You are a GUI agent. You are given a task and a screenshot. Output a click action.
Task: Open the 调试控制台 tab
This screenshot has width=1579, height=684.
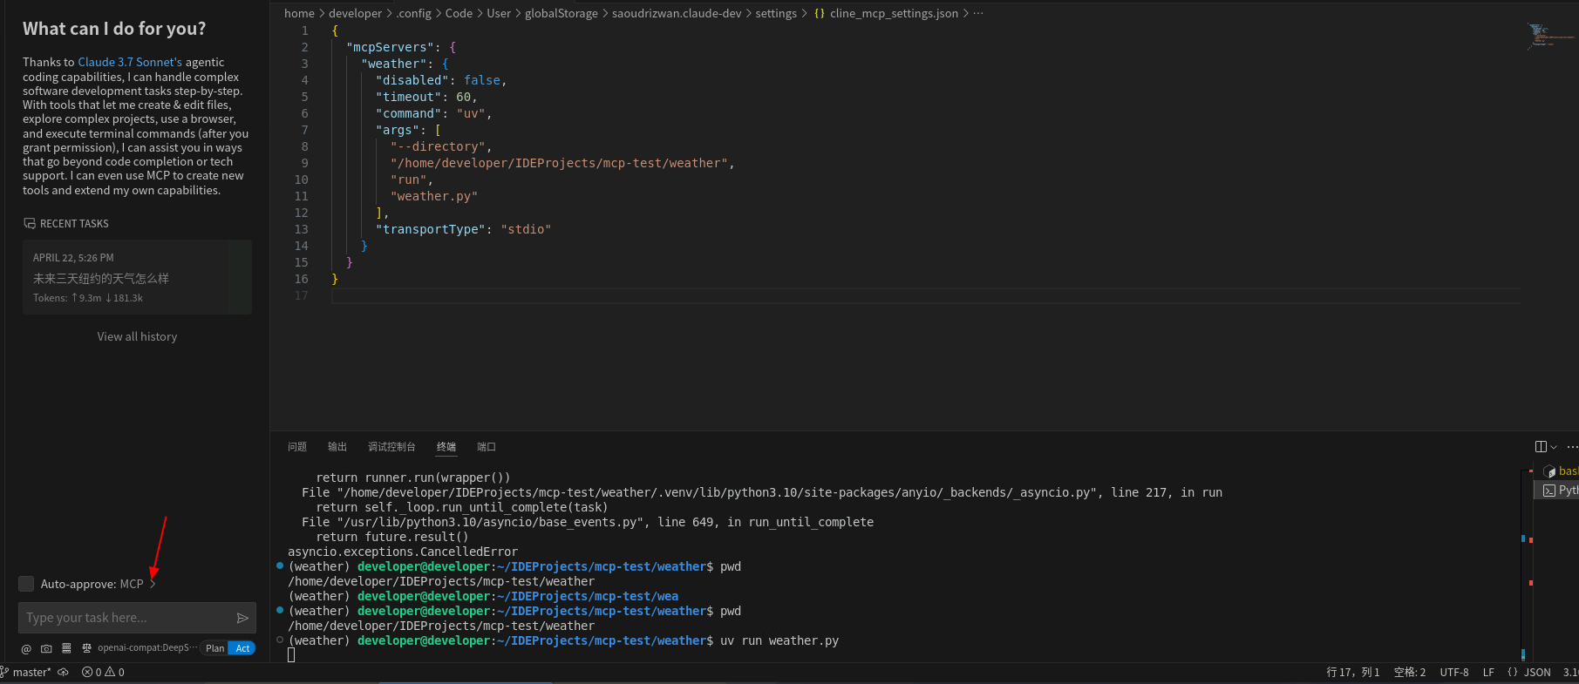tap(391, 447)
